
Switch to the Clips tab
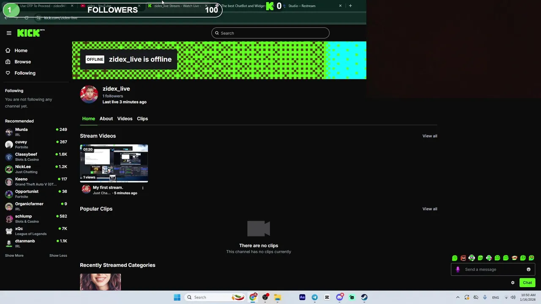[142, 119]
